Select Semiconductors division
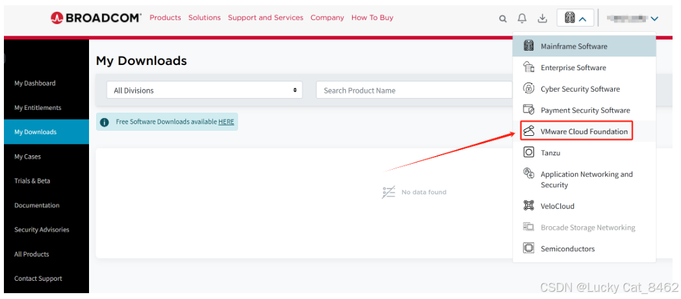Image resolution: width=681 pixels, height=299 pixels. (x=584, y=248)
